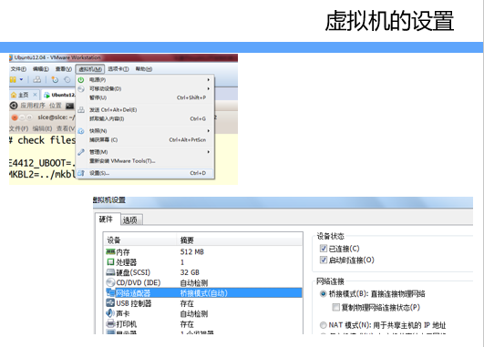Select the USB 控制器 device row

(x=202, y=303)
